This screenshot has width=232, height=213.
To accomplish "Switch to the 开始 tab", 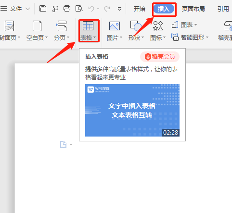I will tap(140, 9).
